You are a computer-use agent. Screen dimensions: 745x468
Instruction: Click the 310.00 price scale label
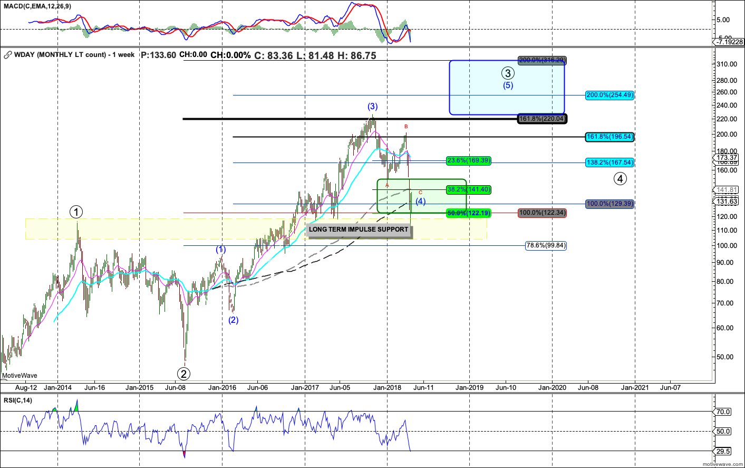click(x=727, y=64)
